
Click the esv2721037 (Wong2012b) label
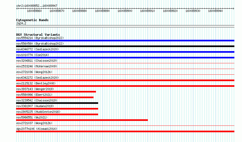pyautogui.click(x=34, y=123)
